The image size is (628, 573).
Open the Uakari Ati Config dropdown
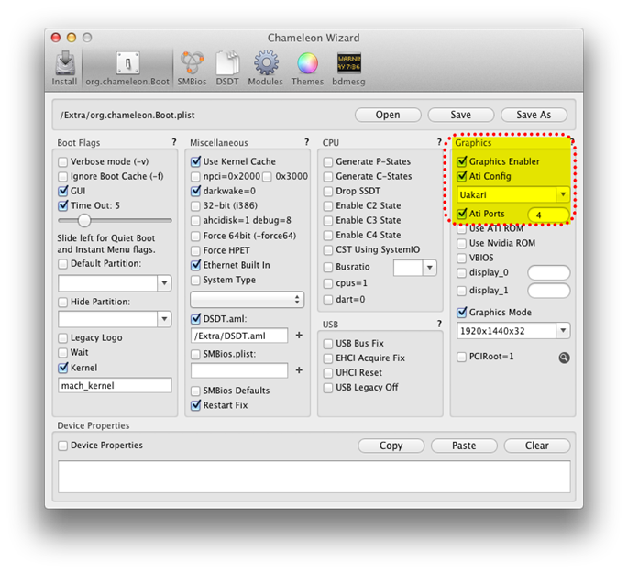[563, 194]
